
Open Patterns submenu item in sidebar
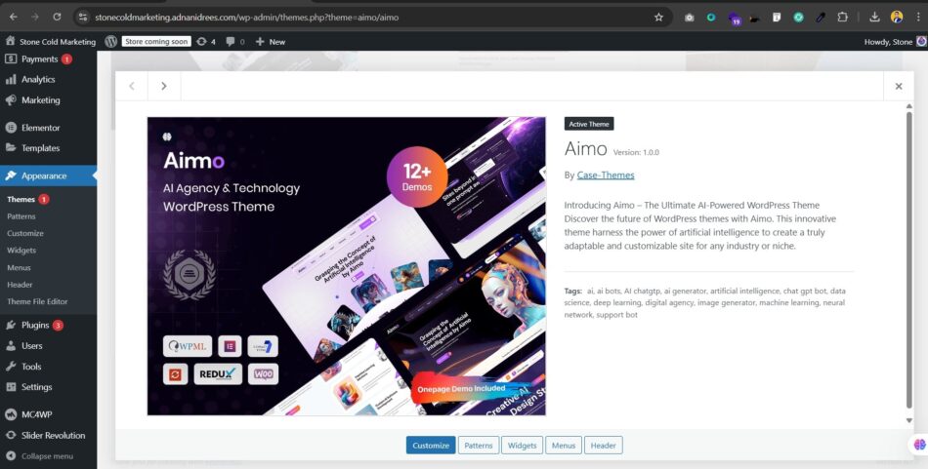click(x=21, y=216)
